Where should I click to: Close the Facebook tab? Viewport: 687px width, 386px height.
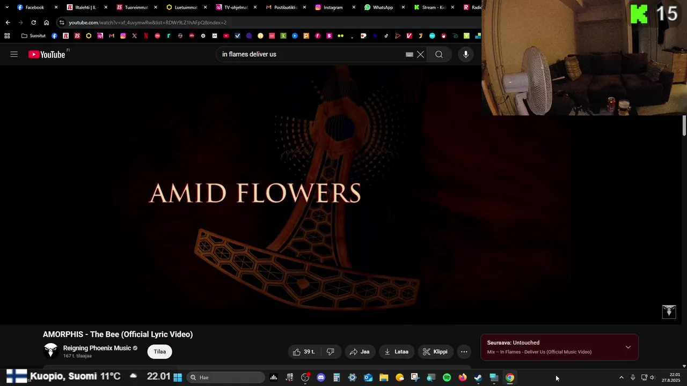tap(56, 8)
